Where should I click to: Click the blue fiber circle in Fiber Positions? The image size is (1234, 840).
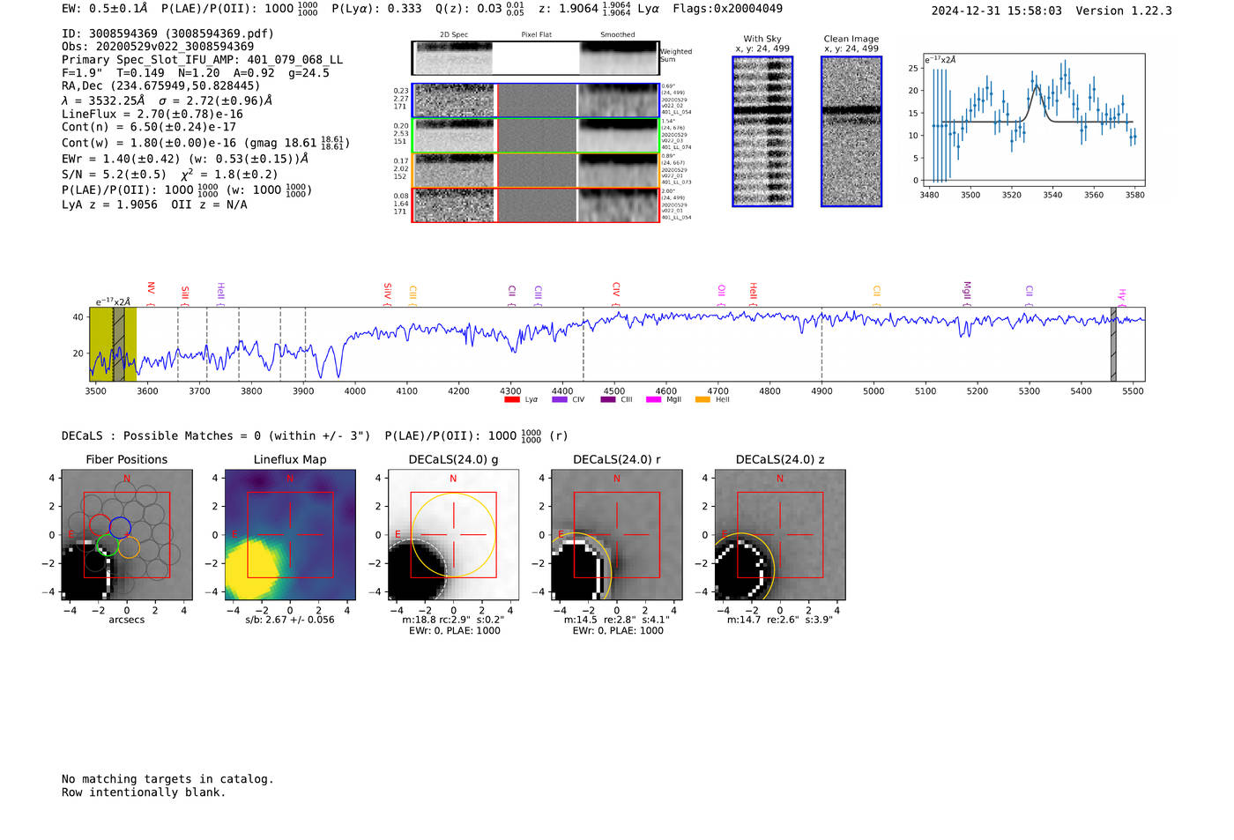[x=120, y=527]
